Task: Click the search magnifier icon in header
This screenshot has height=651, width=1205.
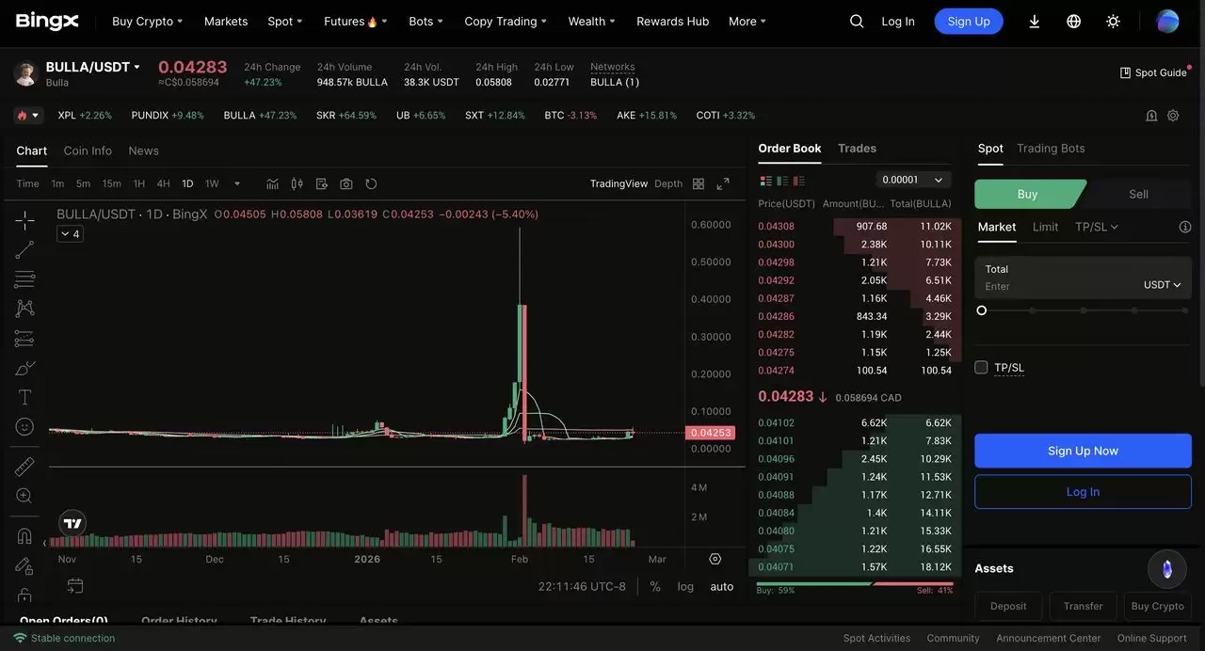Action: (x=857, y=21)
